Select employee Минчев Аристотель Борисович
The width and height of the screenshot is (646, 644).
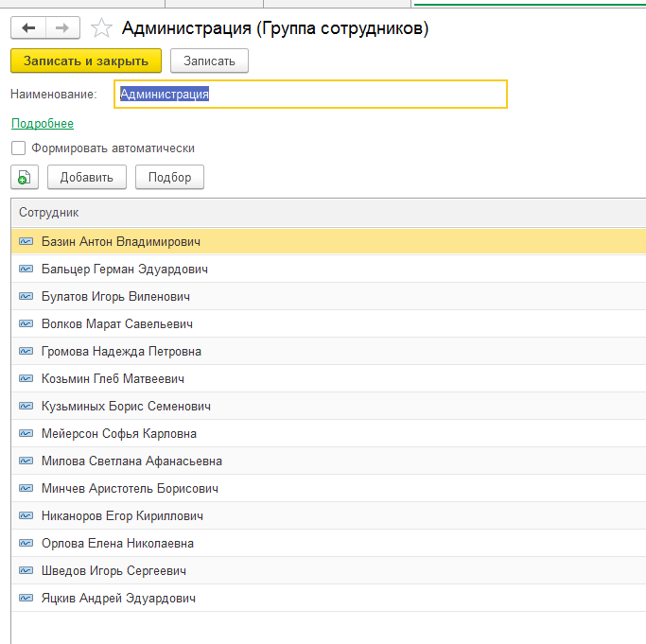(130, 489)
